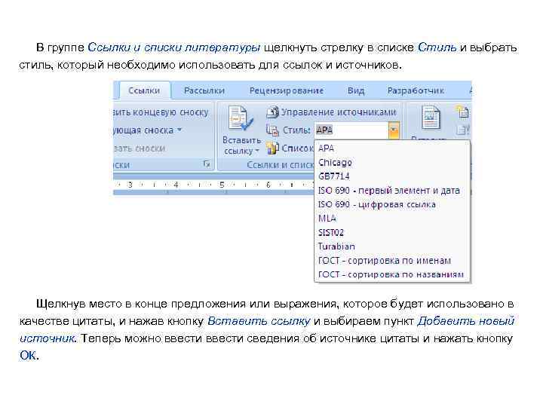The width and height of the screenshot is (543, 407).
Task: Select MLA style
Action: coord(392,219)
